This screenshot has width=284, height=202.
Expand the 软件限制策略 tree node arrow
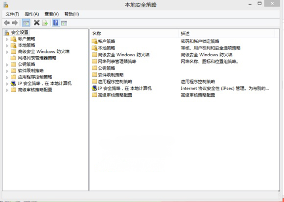(7, 71)
